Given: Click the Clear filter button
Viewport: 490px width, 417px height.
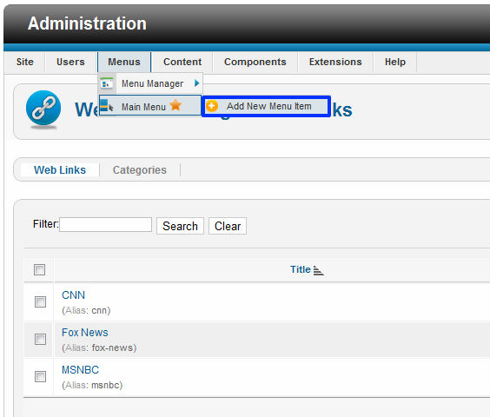Looking at the screenshot, I should pyautogui.click(x=228, y=226).
